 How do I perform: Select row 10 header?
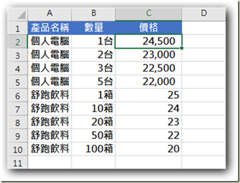[18, 149]
